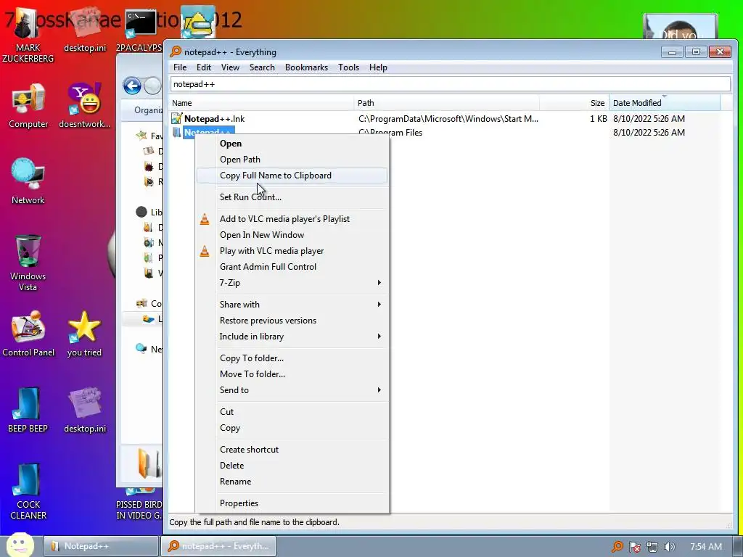Screen dimensions: 743x557
Task: Click the Notepad++.lnk file name
Action: click(x=214, y=119)
